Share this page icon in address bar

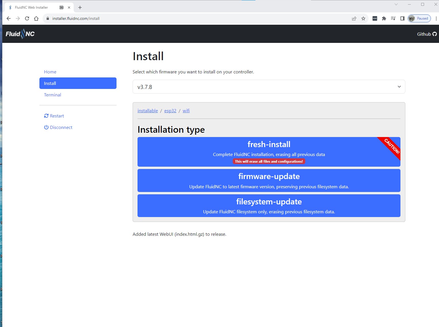(354, 18)
